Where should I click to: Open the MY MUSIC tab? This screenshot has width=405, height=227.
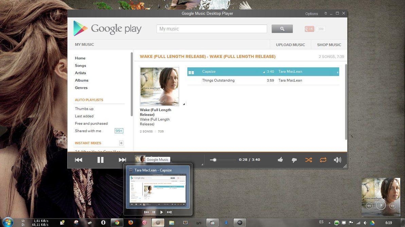[85, 45]
